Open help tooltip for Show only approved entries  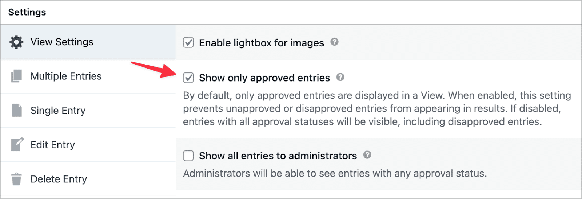[x=340, y=77]
